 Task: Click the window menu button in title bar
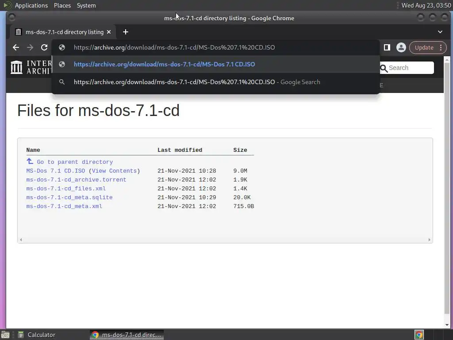pos(12,18)
